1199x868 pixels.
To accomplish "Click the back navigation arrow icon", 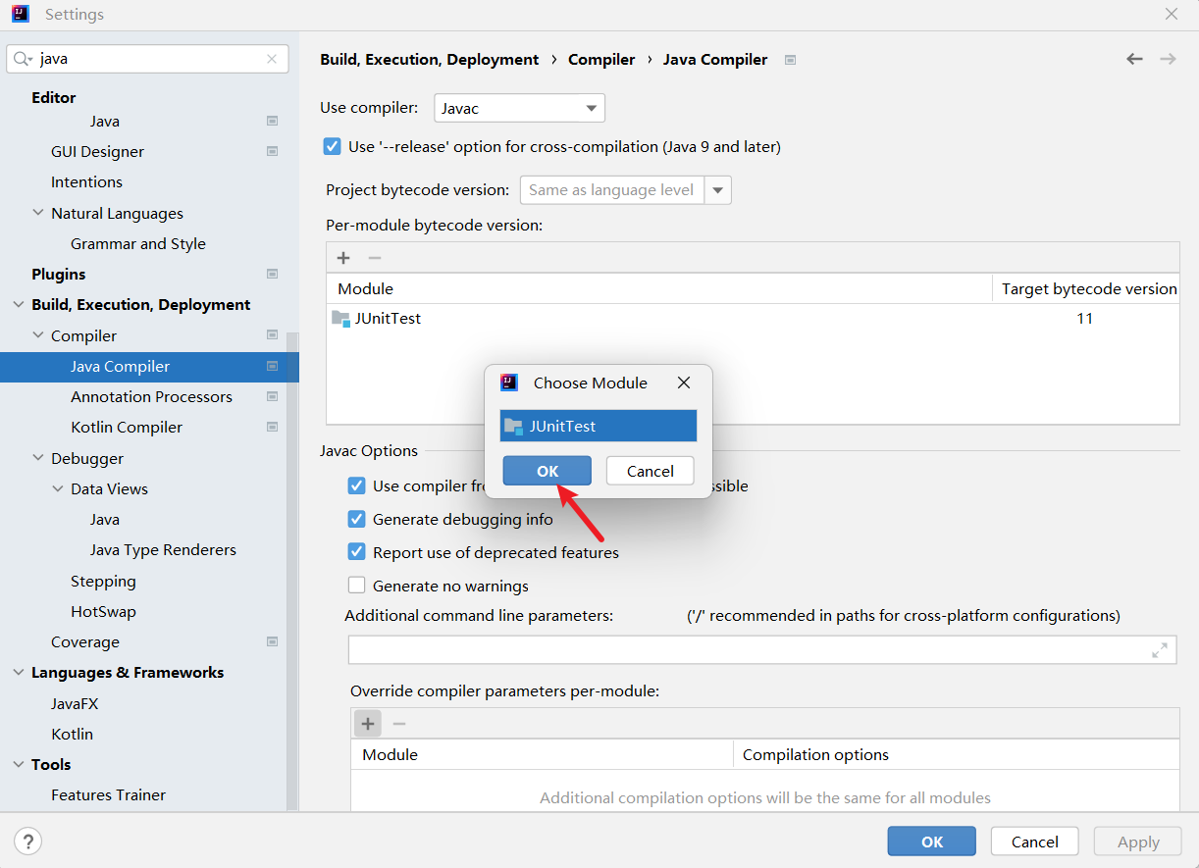I will pos(1134,59).
